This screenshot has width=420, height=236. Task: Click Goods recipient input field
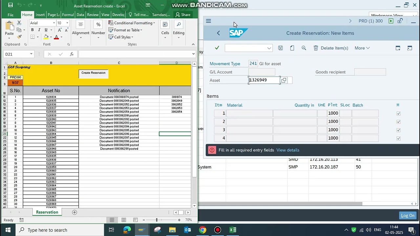(370, 72)
